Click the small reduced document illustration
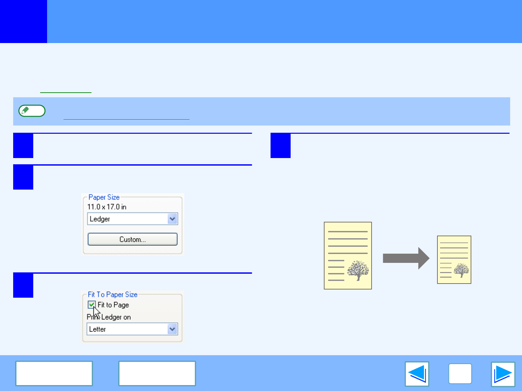 pos(454,259)
